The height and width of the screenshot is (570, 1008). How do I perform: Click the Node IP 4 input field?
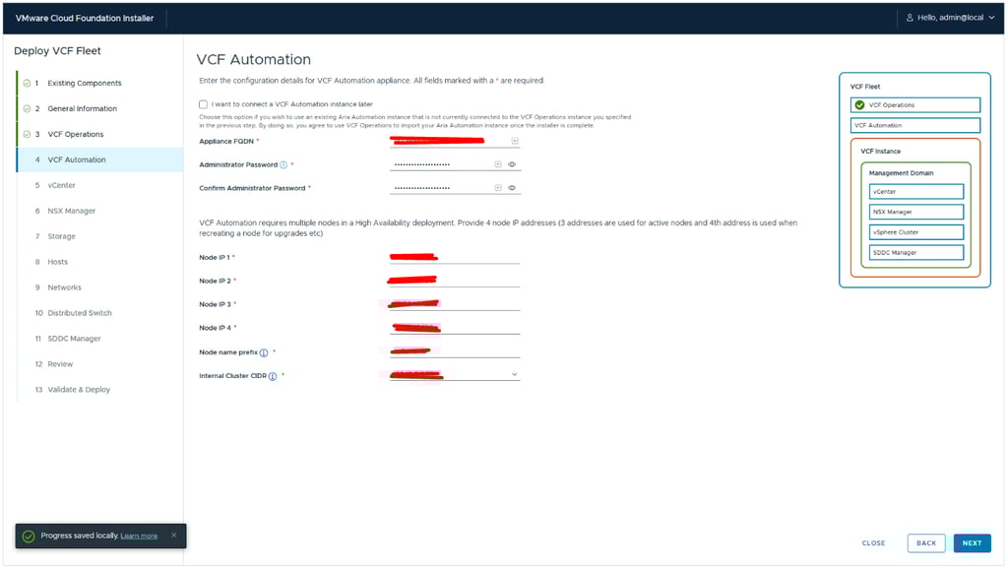[x=455, y=328]
